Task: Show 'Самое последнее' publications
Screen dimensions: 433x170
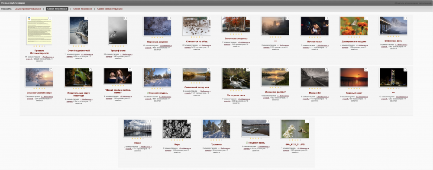Action: pos(83,9)
